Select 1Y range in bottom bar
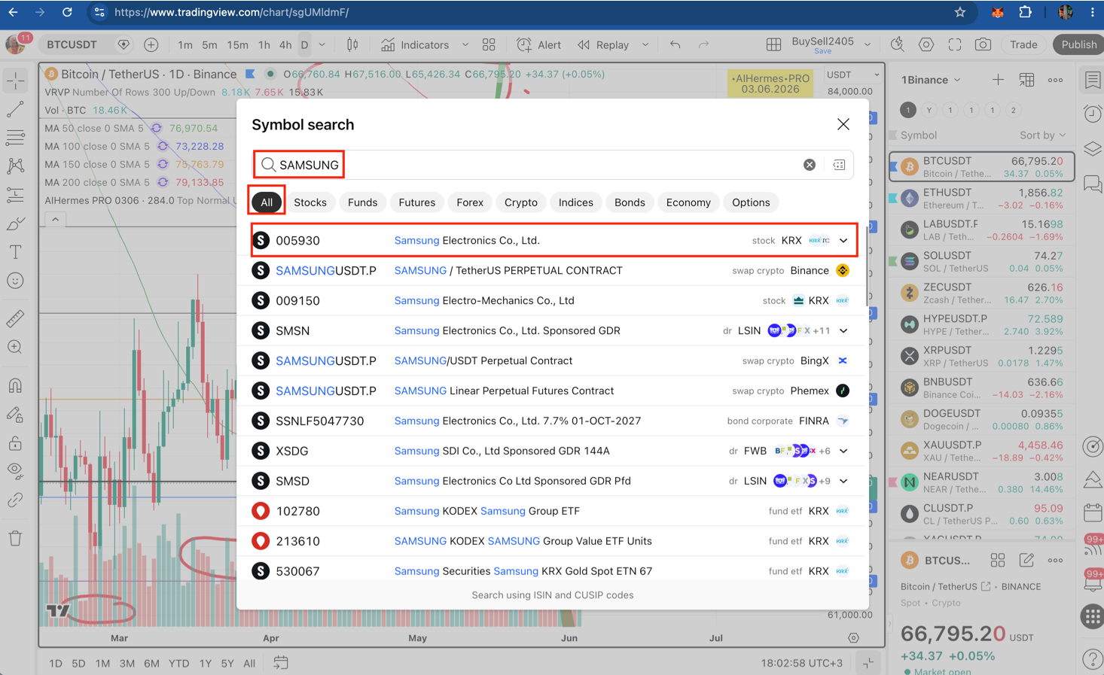Viewport: 1104px width, 675px height. click(x=206, y=663)
